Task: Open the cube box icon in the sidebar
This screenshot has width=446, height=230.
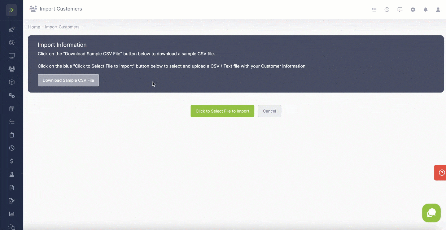Action: 11,82
